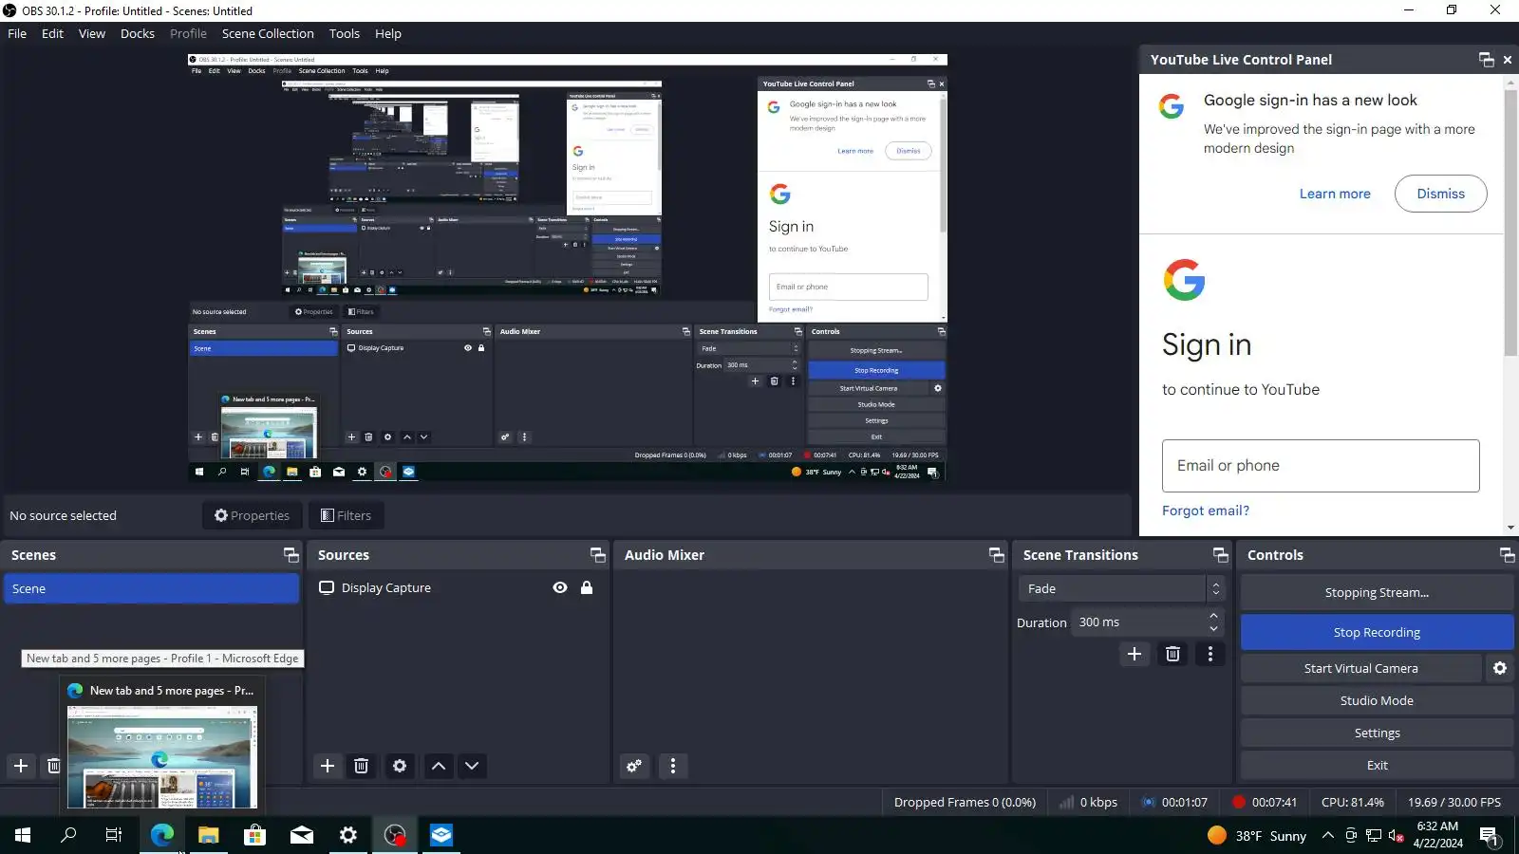
Task: Configure virtual camera gear icon
Action: click(x=1500, y=668)
